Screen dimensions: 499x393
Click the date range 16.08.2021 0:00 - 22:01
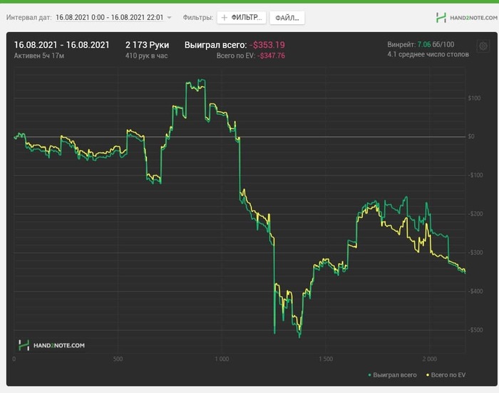(x=110, y=18)
